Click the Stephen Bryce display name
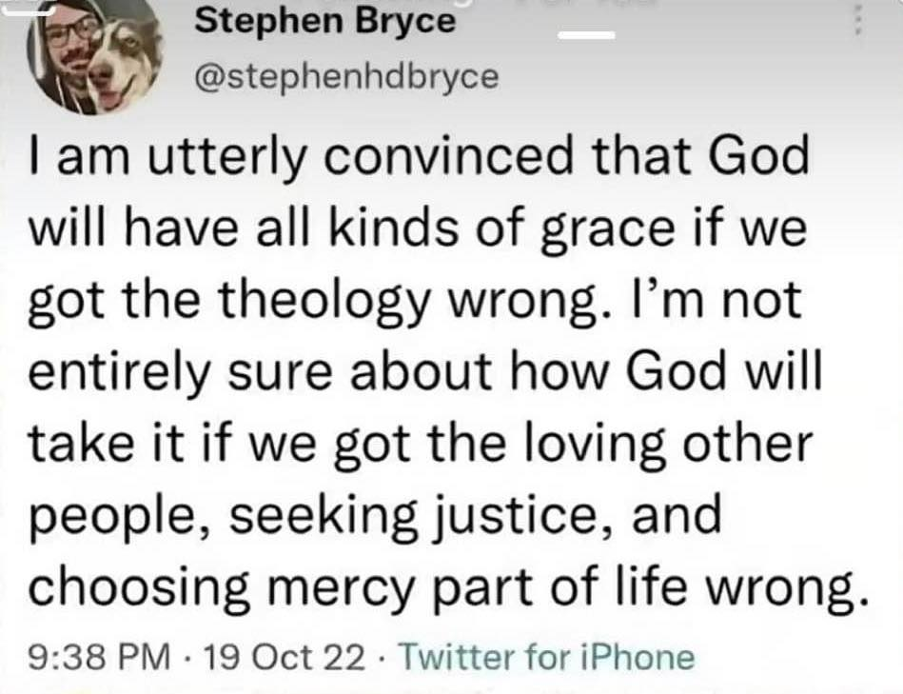903x694 pixels. [x=324, y=20]
